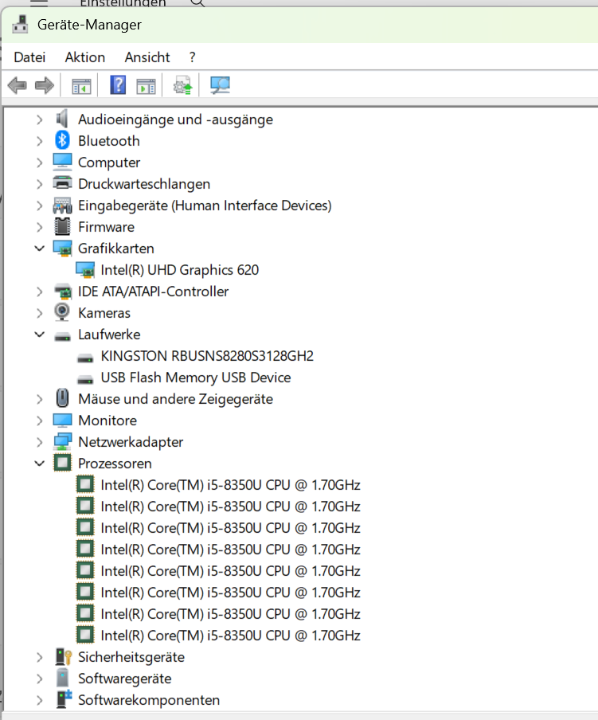This screenshot has width=598, height=720.
Task: Click the Kameras webcam icon
Action: coord(62,312)
